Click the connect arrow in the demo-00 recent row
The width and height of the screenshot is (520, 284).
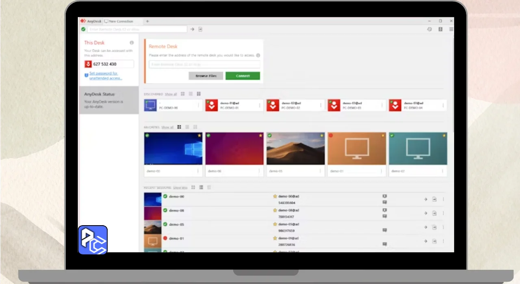coord(426,199)
